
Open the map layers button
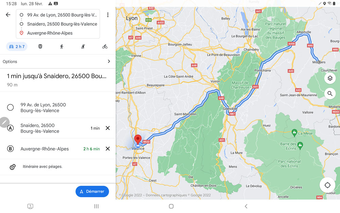[x=330, y=78]
